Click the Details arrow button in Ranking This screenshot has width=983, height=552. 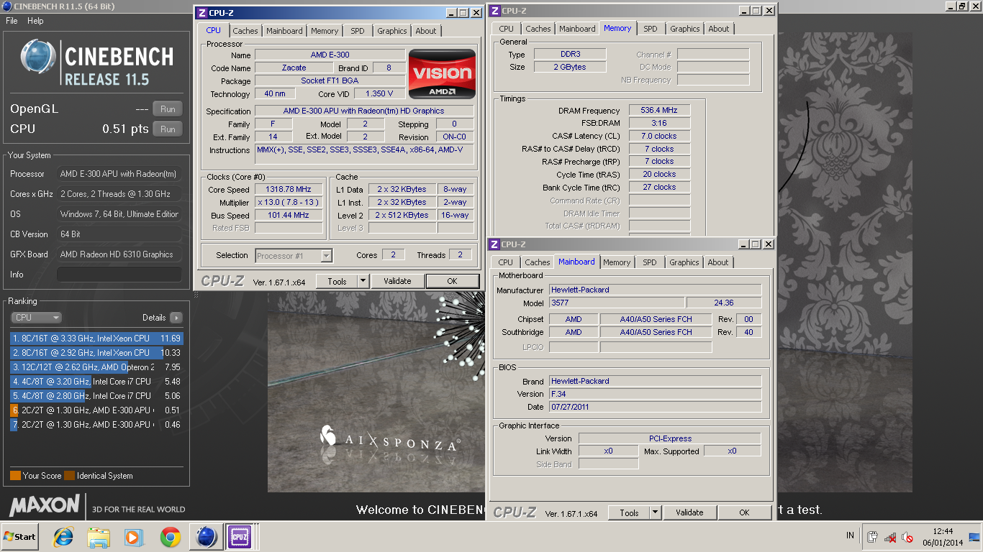[176, 318]
